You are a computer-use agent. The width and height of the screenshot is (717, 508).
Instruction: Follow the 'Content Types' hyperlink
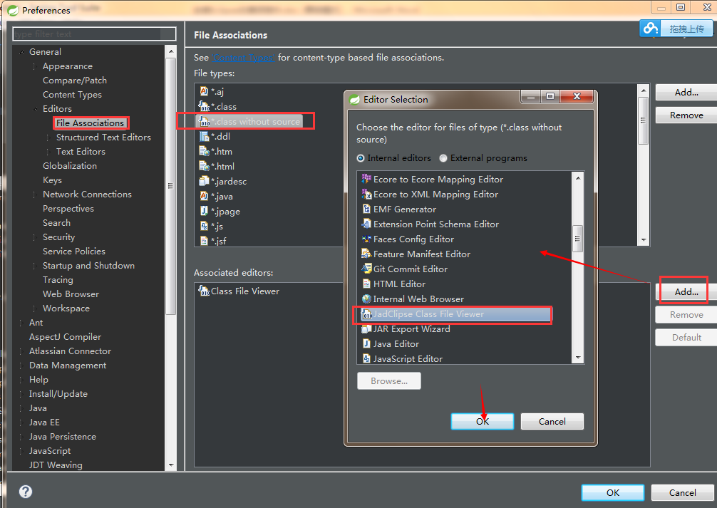(x=243, y=58)
